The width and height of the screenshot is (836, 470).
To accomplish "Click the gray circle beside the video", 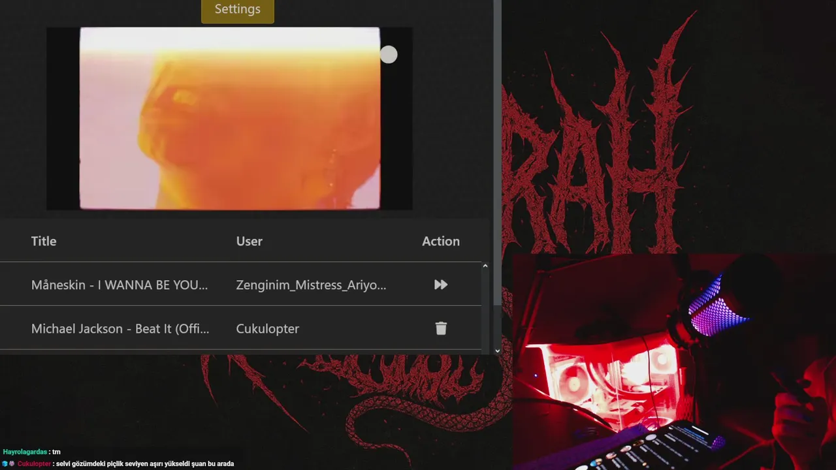I will coord(389,55).
